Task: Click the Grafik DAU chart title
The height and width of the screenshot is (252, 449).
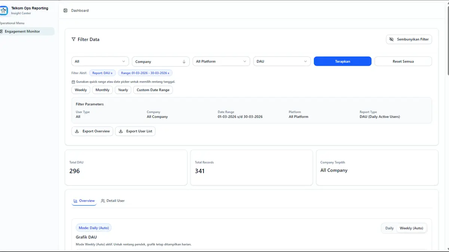Action: (86, 237)
